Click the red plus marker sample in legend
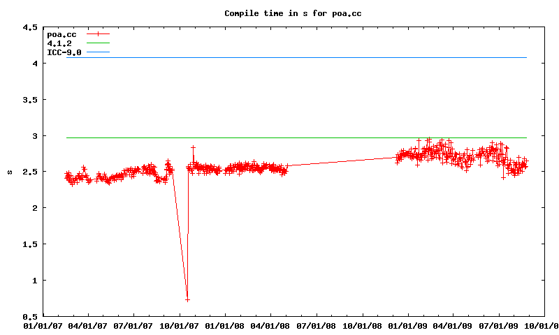The height and width of the screenshot is (335, 559). pyautogui.click(x=99, y=33)
